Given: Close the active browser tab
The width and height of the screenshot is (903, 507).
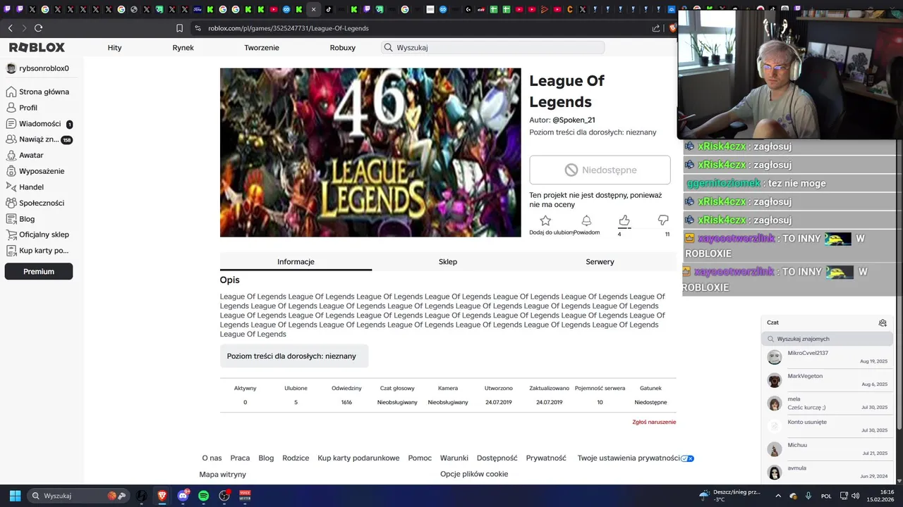Looking at the screenshot, I should click(313, 9).
